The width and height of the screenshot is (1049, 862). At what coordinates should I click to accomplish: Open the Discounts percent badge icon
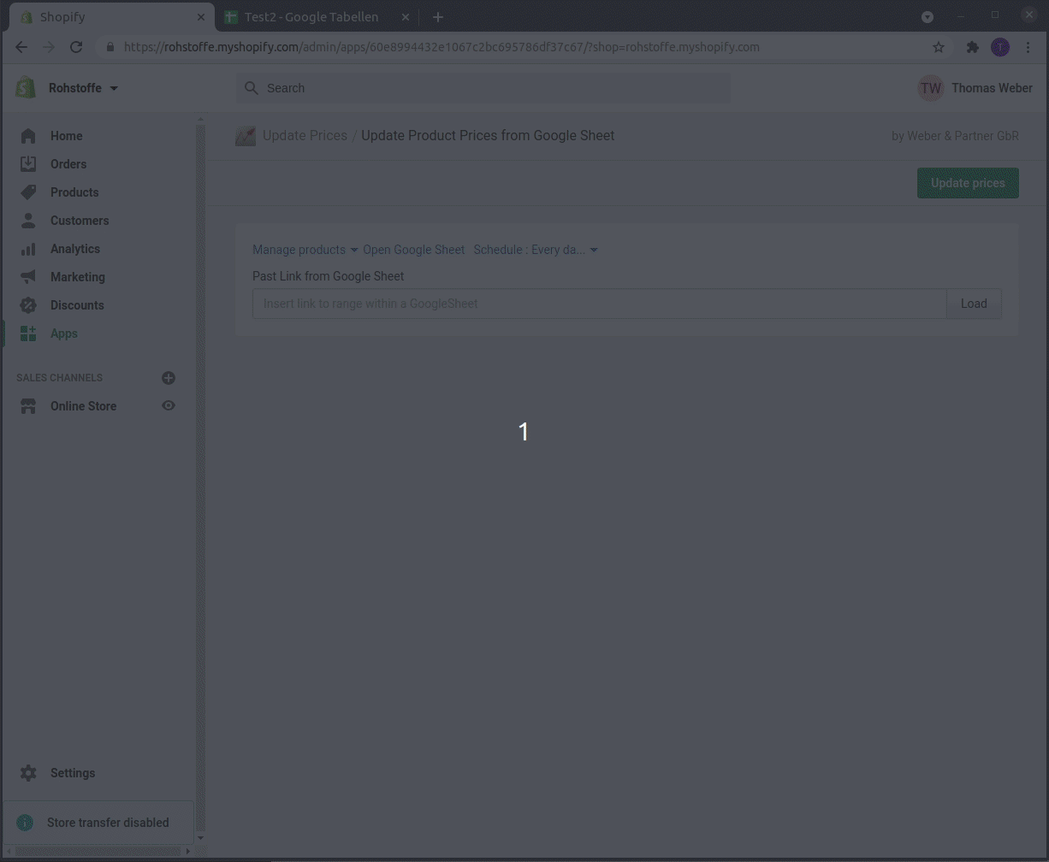coord(28,305)
